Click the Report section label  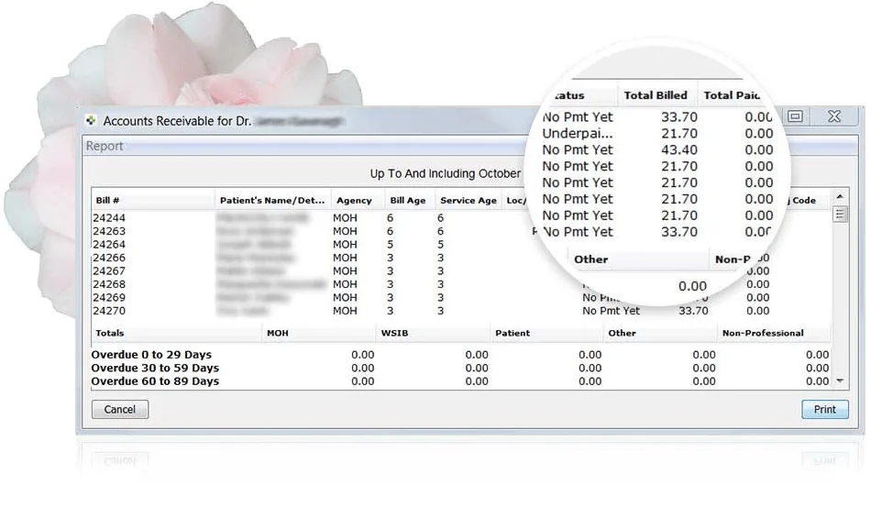click(x=105, y=146)
